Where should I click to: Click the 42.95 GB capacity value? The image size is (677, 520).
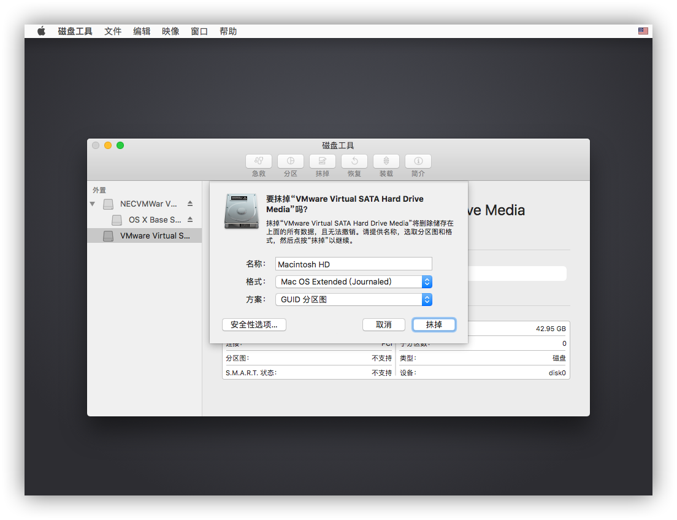click(551, 329)
